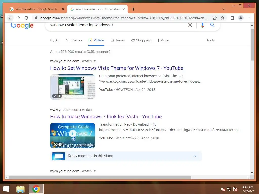Click the page scroll down arrow
259x194 pixels.
[x=252, y=173]
